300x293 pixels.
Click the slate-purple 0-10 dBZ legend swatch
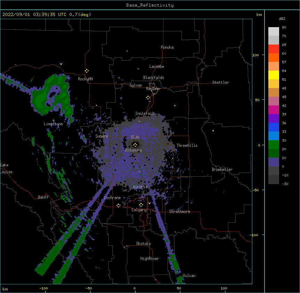pyautogui.click(x=274, y=162)
